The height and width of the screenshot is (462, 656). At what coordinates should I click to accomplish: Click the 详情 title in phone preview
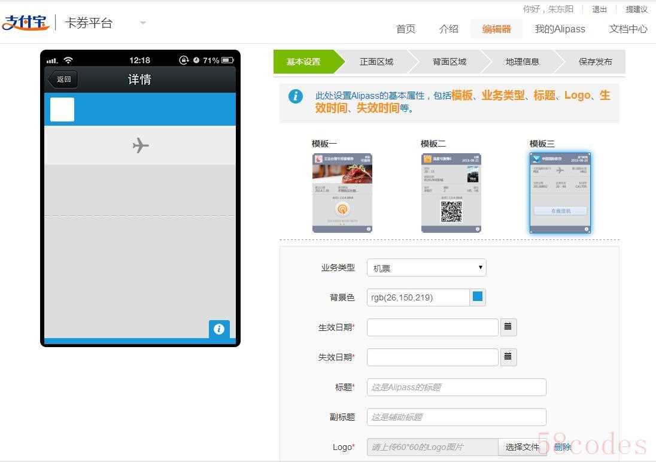tap(139, 79)
